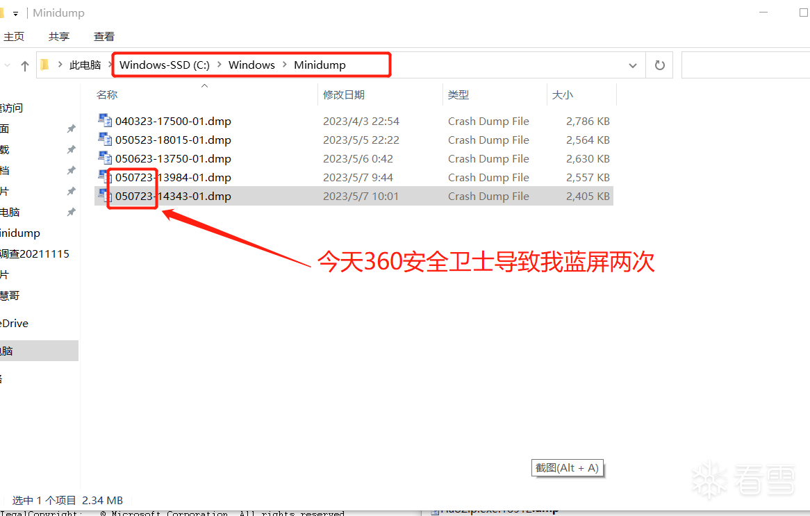Open address bar history dropdown
This screenshot has height=516, width=810.
[632, 65]
